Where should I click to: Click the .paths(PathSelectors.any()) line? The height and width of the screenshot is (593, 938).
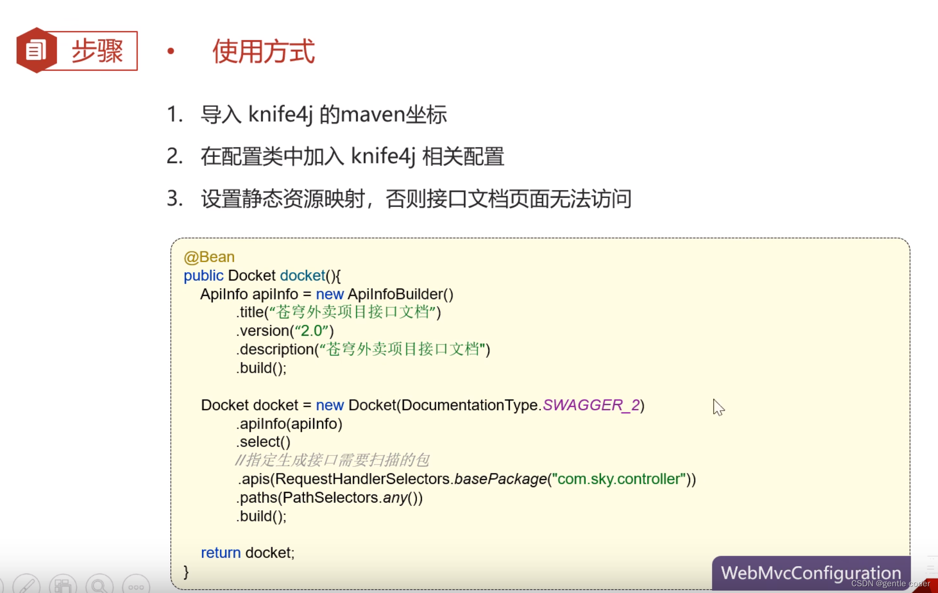[330, 497]
